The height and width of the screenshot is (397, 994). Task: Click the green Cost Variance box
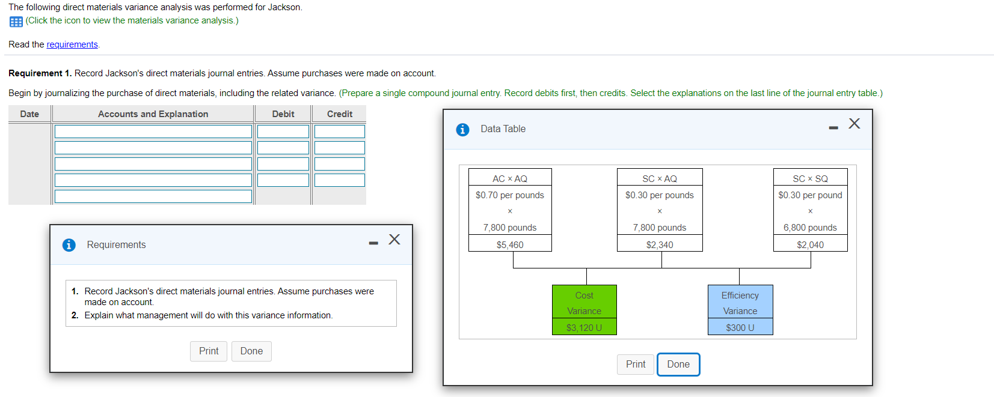(x=584, y=310)
